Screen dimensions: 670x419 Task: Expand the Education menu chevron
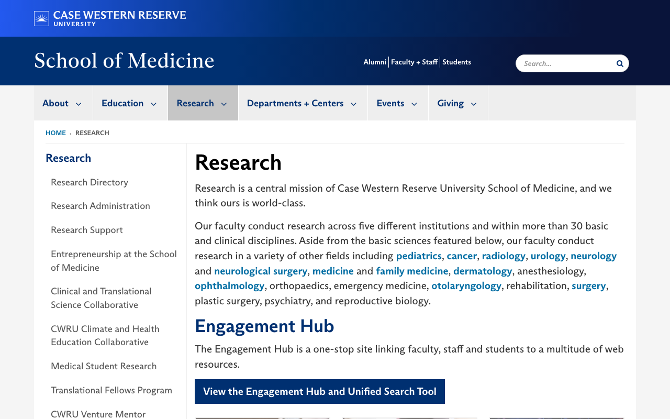click(x=153, y=104)
